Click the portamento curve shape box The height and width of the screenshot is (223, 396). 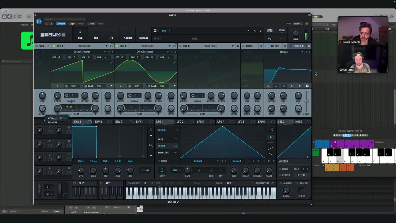(302, 191)
